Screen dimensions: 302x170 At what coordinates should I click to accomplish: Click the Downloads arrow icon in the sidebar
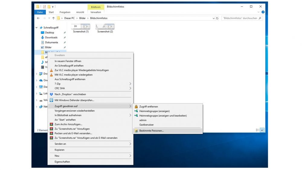(x=43, y=37)
